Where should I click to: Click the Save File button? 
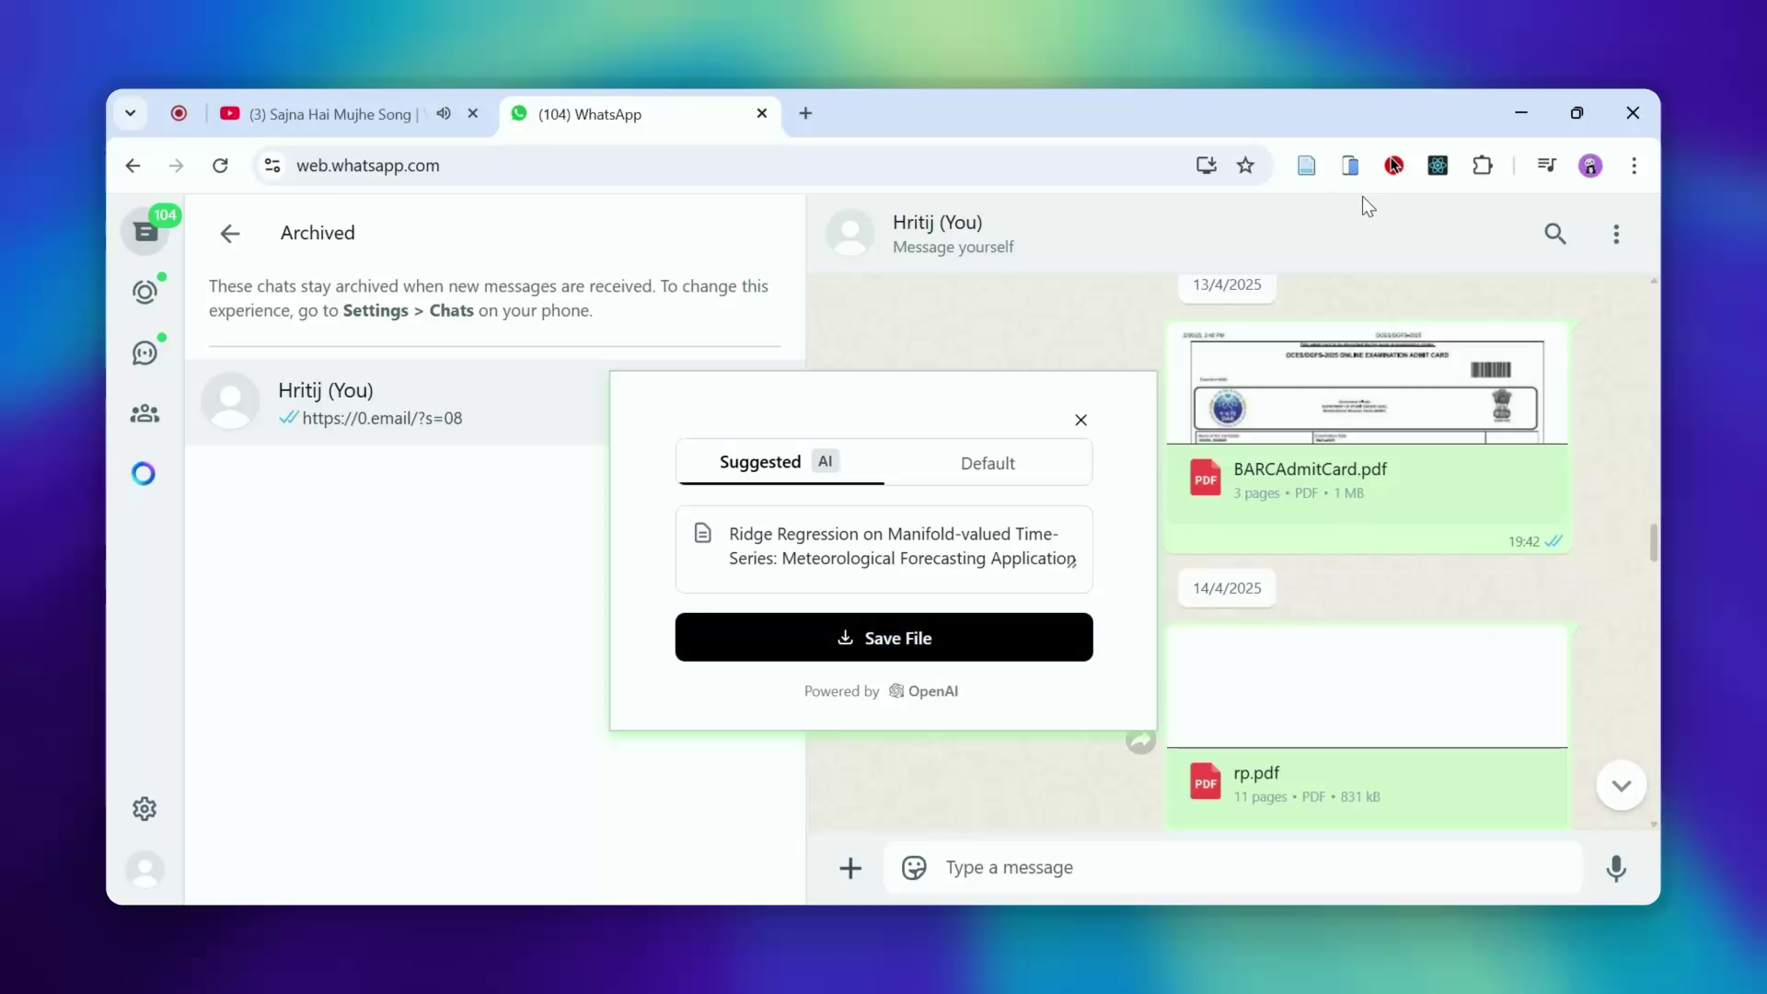click(883, 638)
